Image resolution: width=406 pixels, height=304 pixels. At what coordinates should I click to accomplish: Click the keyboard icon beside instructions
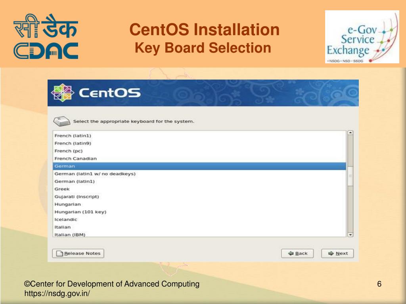click(61, 121)
